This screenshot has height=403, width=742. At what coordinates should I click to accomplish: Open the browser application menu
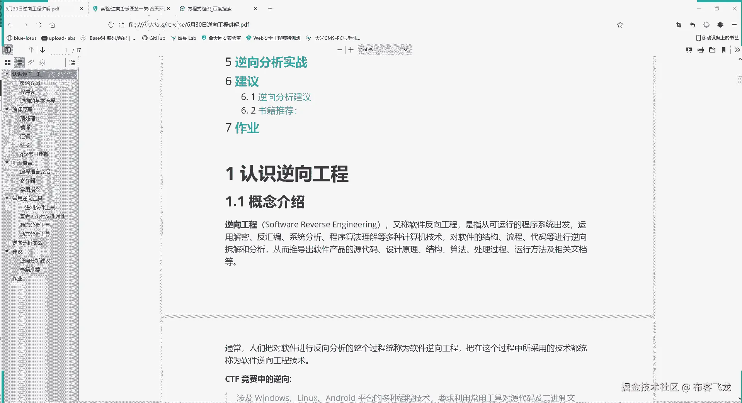734,25
